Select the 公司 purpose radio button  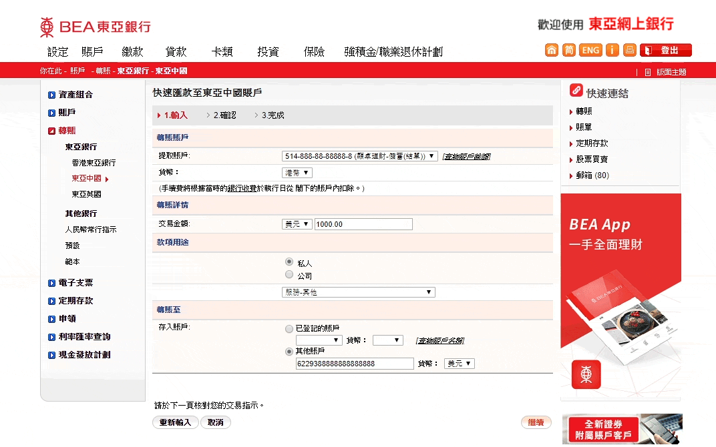(x=289, y=274)
